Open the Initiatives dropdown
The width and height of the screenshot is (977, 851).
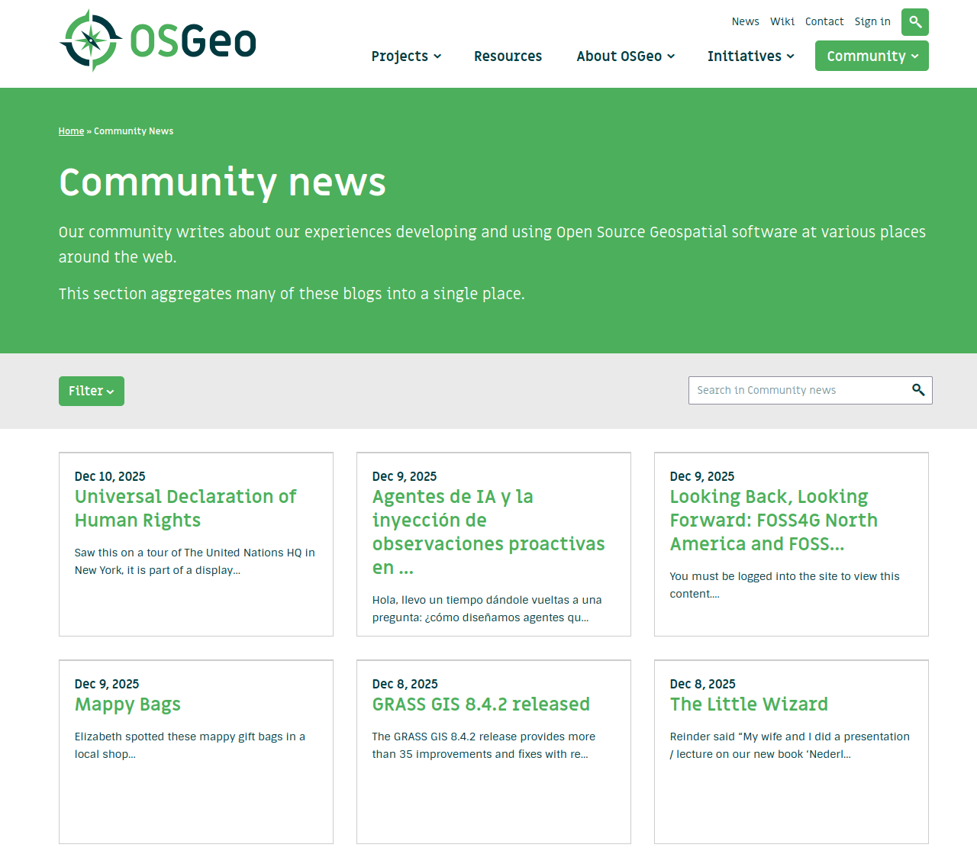(x=750, y=56)
